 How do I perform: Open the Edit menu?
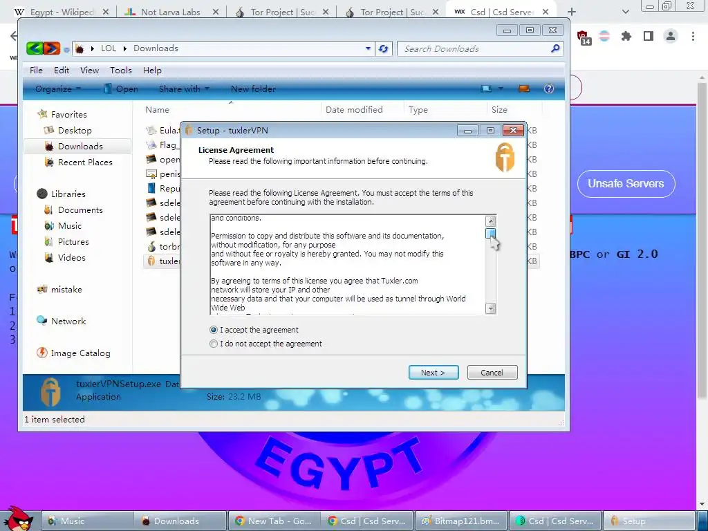[62, 71]
